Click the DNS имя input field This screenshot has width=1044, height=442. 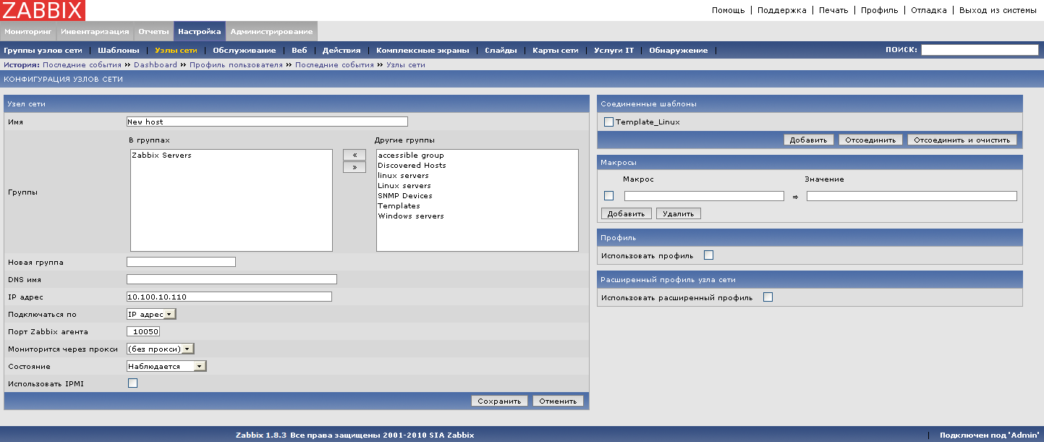point(232,279)
